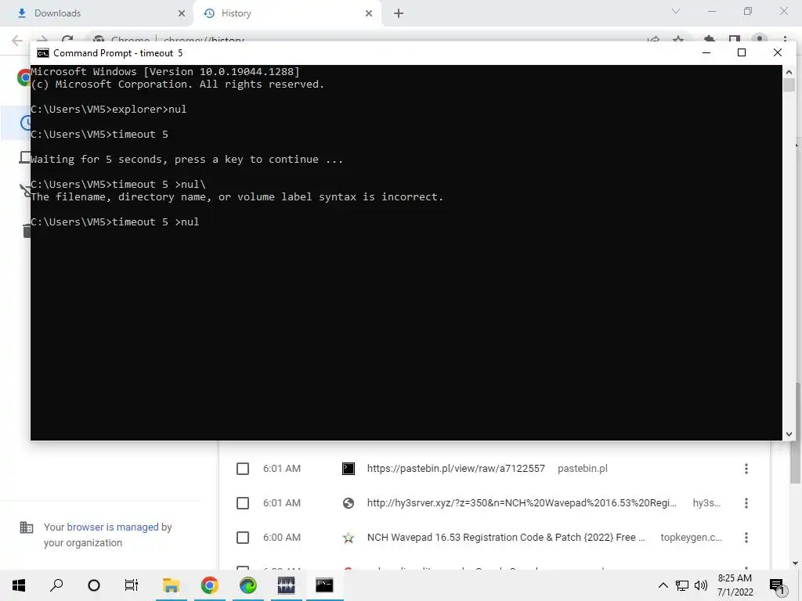Select Command Prompt in the taskbar

pyautogui.click(x=324, y=585)
